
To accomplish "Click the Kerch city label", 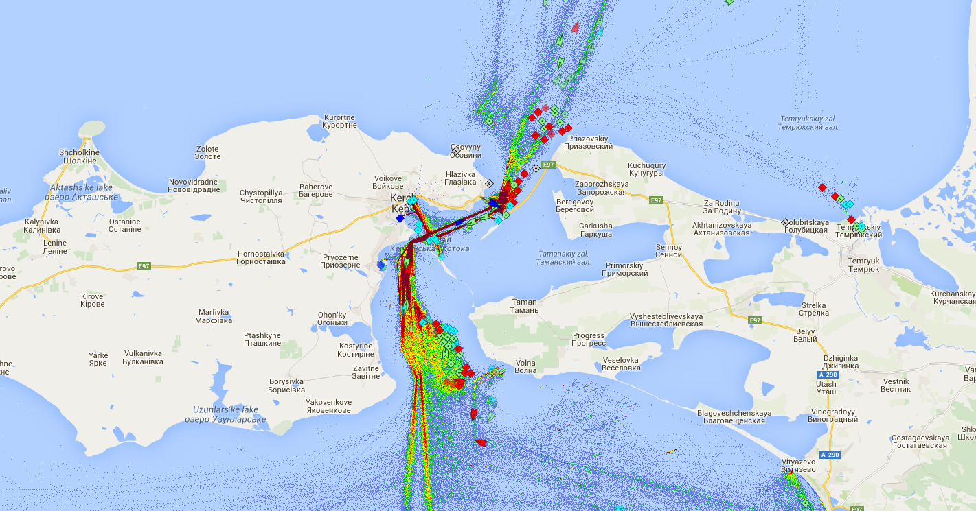I will coord(402,203).
